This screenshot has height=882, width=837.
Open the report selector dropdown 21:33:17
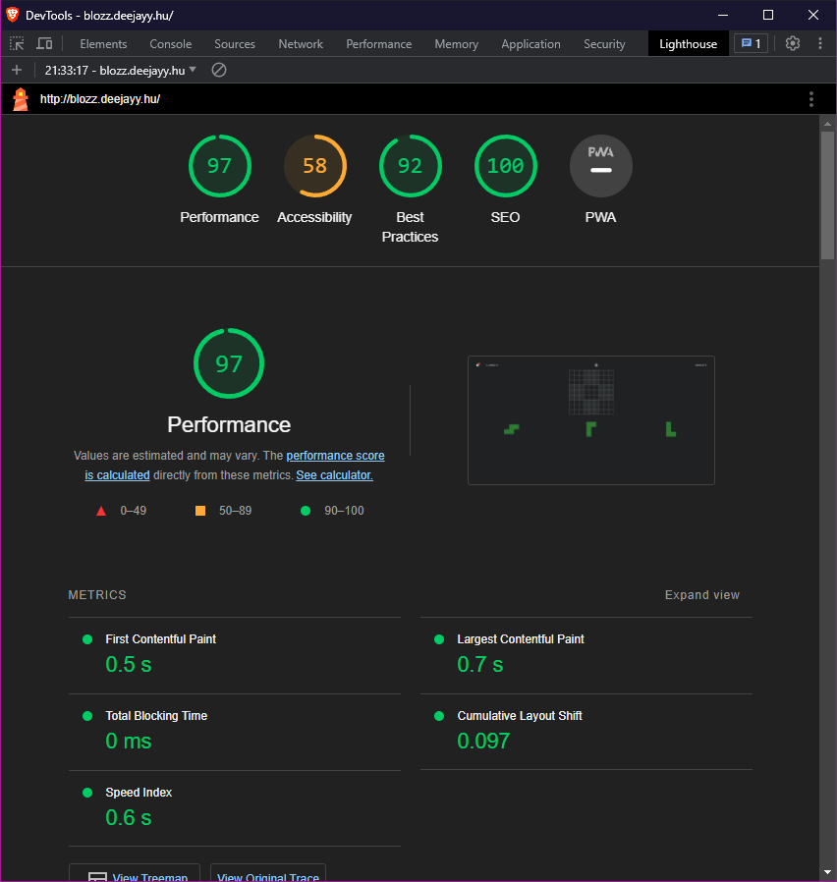(121, 70)
